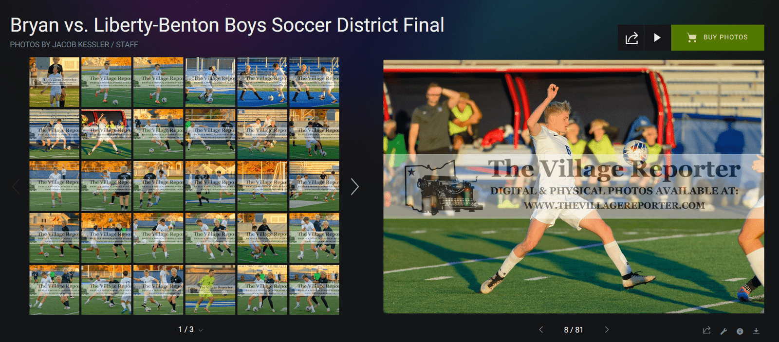The height and width of the screenshot is (342, 779).
Task: Advance to next photo after 8 / 81
Action: (x=607, y=330)
